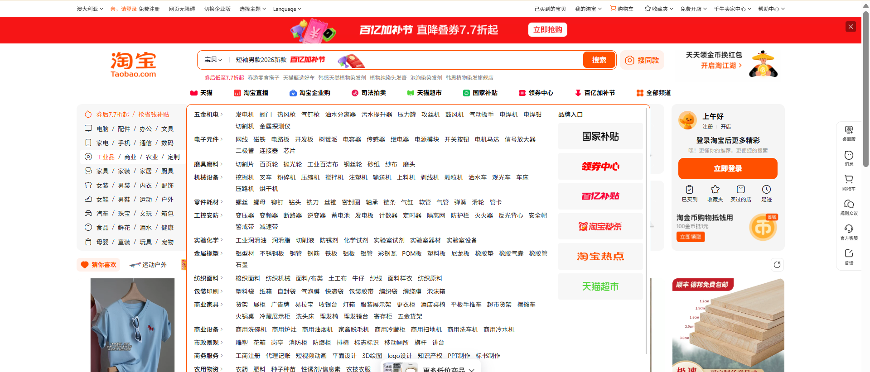Open the 桌面版 desktop version icon
This screenshot has height=372, width=870.
(x=849, y=133)
